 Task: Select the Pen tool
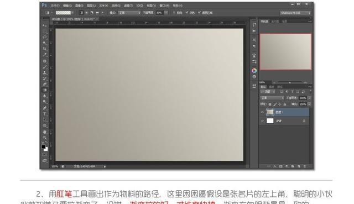coord(44,108)
